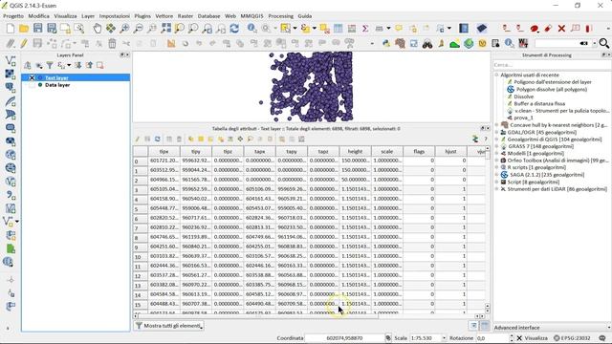Toggle attribute table editing pencil
The width and height of the screenshot is (612, 344).
click(138, 139)
